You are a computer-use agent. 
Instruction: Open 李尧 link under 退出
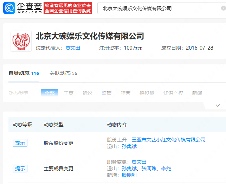point(166,169)
